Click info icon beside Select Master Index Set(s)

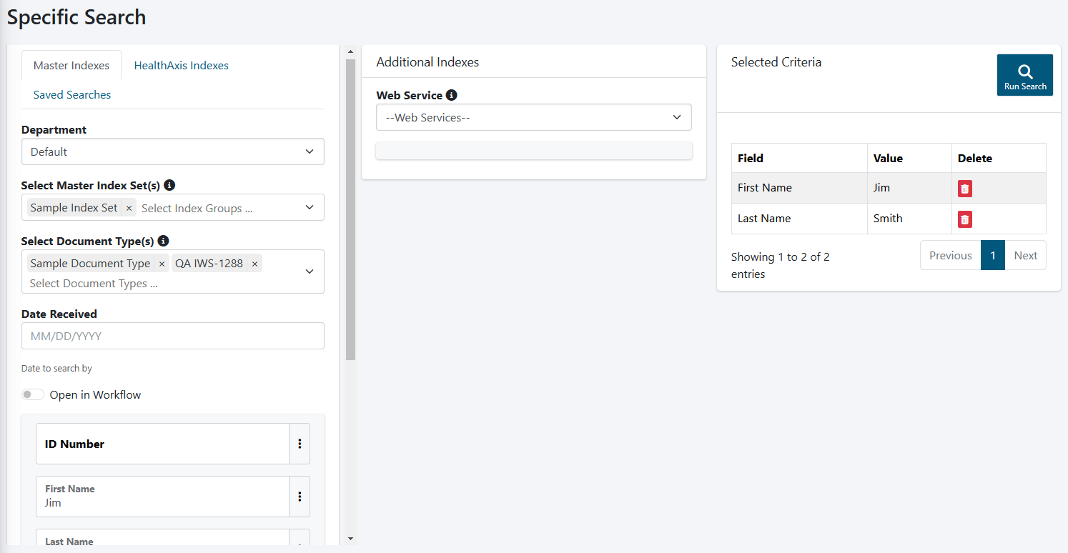tap(169, 185)
